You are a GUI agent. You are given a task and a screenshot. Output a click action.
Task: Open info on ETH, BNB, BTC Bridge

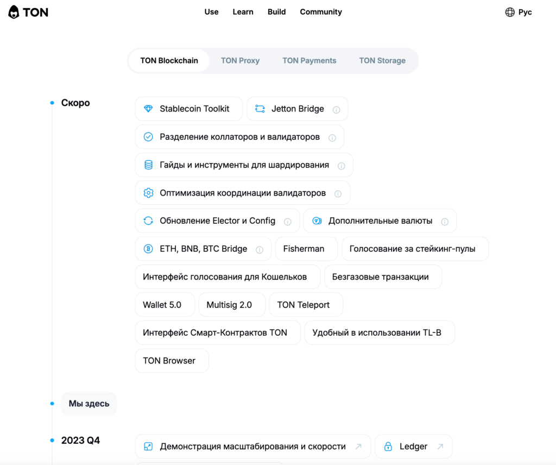(260, 249)
